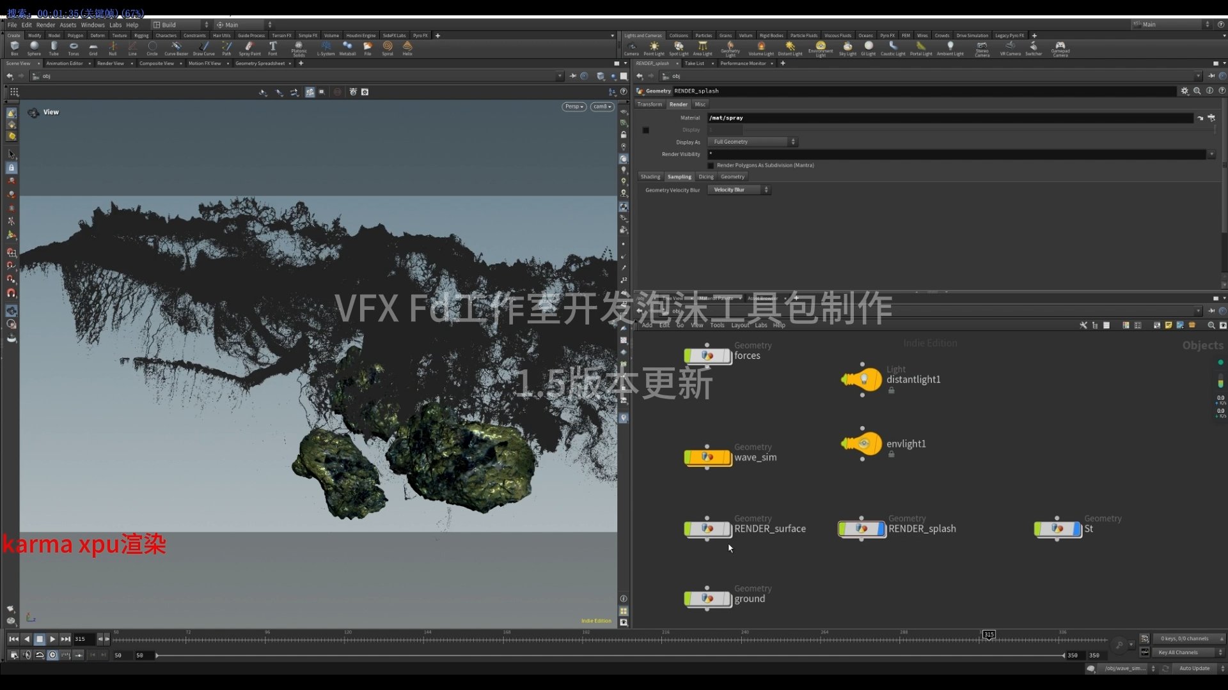This screenshot has height=690, width=1228.
Task: Toggle the Display checkbox in Render parameters
Action: [x=645, y=130]
